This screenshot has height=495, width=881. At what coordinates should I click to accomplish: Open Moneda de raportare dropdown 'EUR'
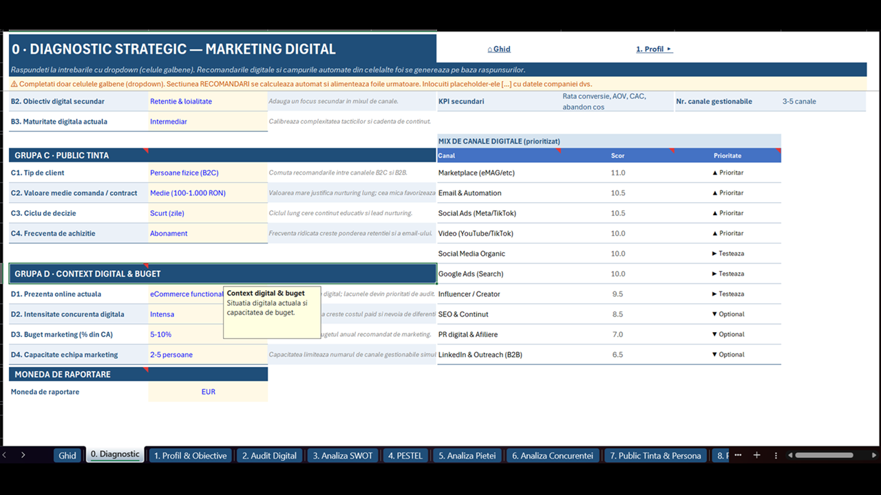[208, 392]
